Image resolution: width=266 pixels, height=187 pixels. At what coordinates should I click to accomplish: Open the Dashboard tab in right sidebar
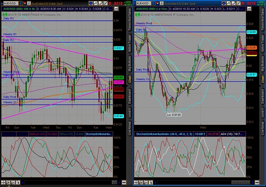[263, 96]
